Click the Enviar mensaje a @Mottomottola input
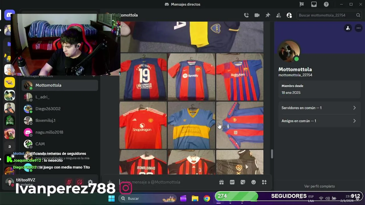 tap(168, 182)
